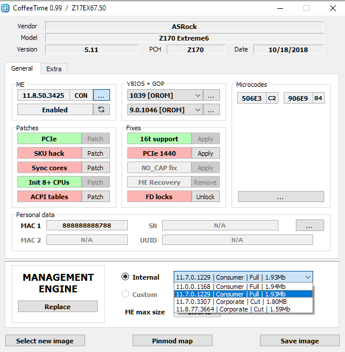Select the Internal radio button

coord(125,277)
